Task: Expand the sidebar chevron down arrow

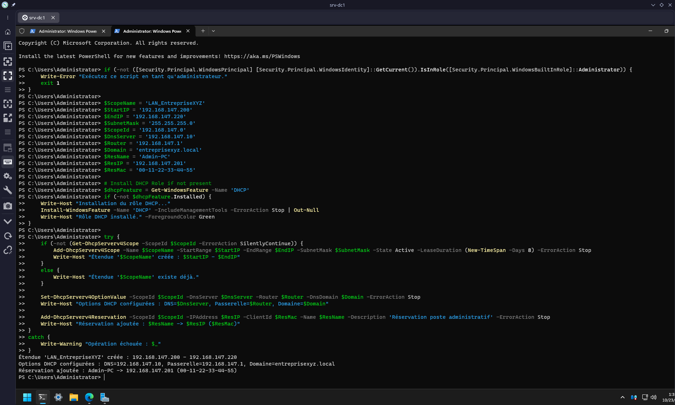Action: point(8,222)
